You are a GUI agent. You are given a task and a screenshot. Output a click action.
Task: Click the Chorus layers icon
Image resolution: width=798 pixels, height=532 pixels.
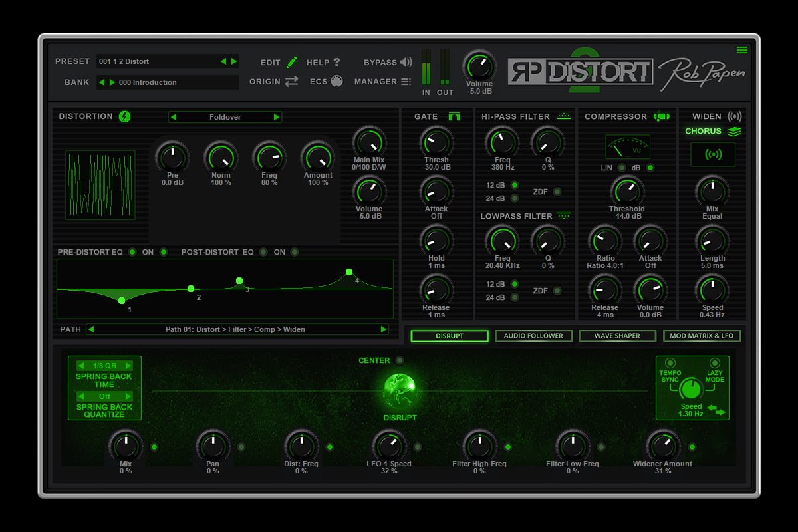point(733,131)
